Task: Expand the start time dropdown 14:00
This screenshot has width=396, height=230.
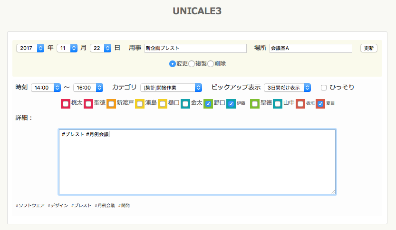Action: coord(46,88)
